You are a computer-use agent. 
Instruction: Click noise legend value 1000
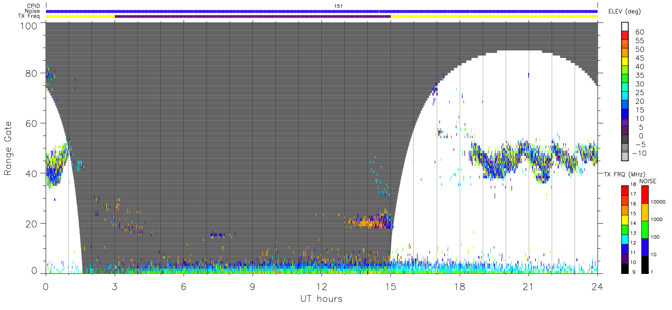656,219
